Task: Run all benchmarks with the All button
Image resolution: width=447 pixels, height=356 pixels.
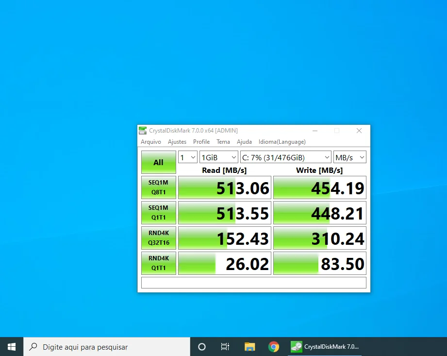Action: [159, 162]
